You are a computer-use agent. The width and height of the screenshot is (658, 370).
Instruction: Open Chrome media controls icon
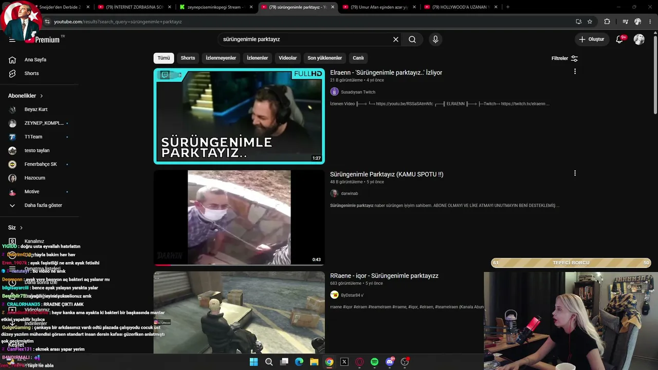point(625,22)
